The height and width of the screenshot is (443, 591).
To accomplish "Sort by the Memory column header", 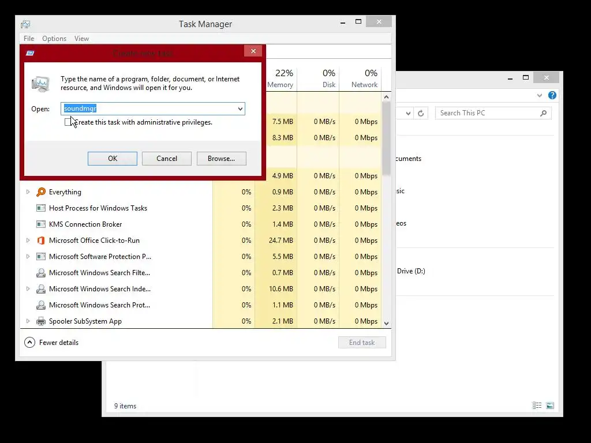I will click(x=280, y=78).
